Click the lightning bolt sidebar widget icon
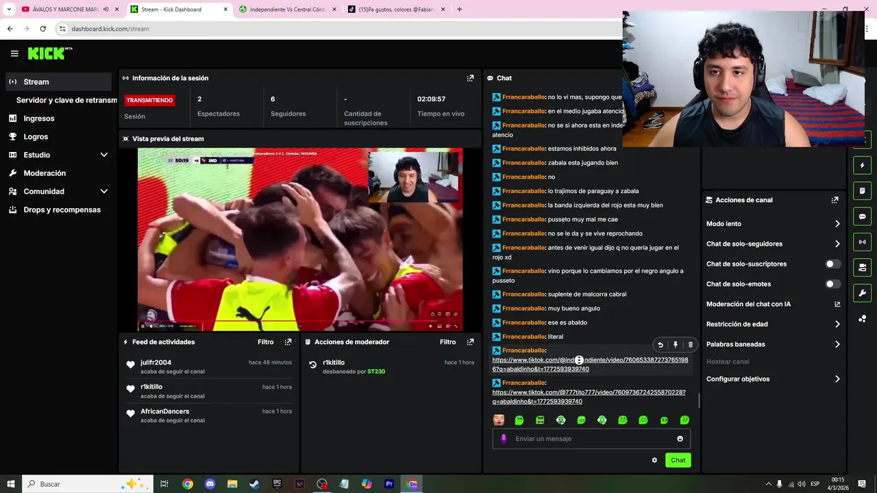 [863, 165]
